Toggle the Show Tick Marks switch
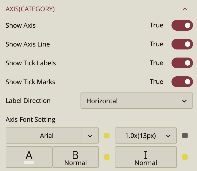 pyautogui.click(x=182, y=82)
